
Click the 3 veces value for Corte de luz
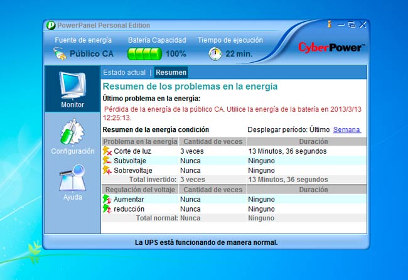point(192,151)
